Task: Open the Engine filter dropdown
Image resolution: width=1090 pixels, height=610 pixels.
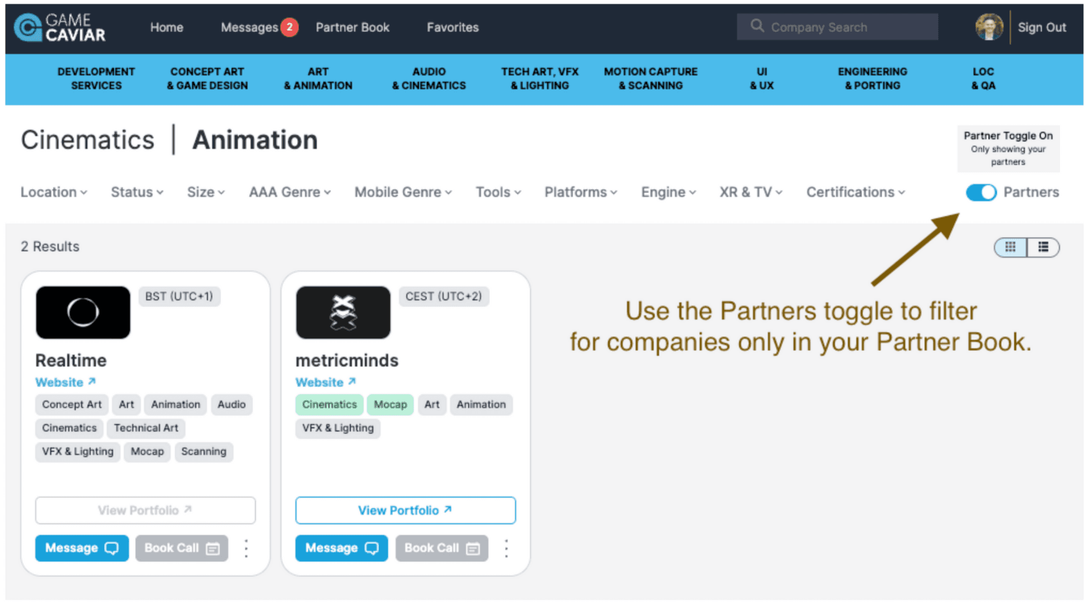Action: 668,192
